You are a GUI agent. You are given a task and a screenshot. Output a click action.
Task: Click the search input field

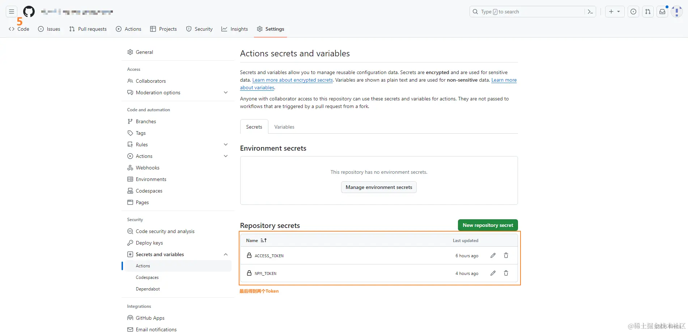[528, 12]
